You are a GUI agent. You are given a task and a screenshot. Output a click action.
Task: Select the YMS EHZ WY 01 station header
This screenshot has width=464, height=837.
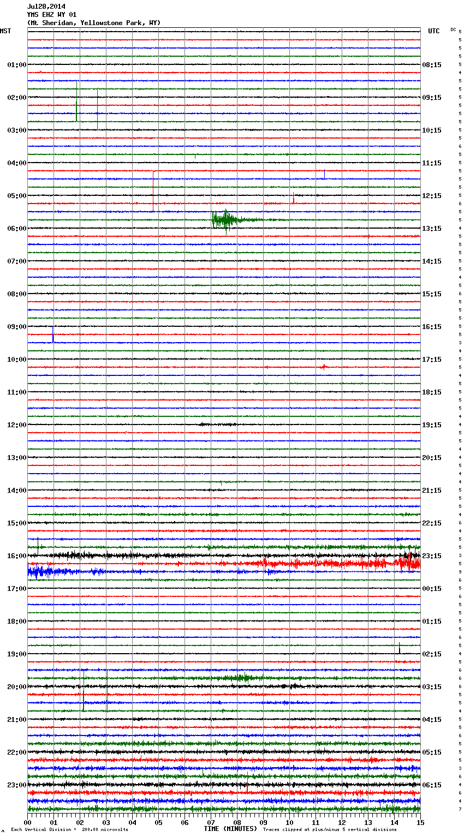[x=52, y=15]
